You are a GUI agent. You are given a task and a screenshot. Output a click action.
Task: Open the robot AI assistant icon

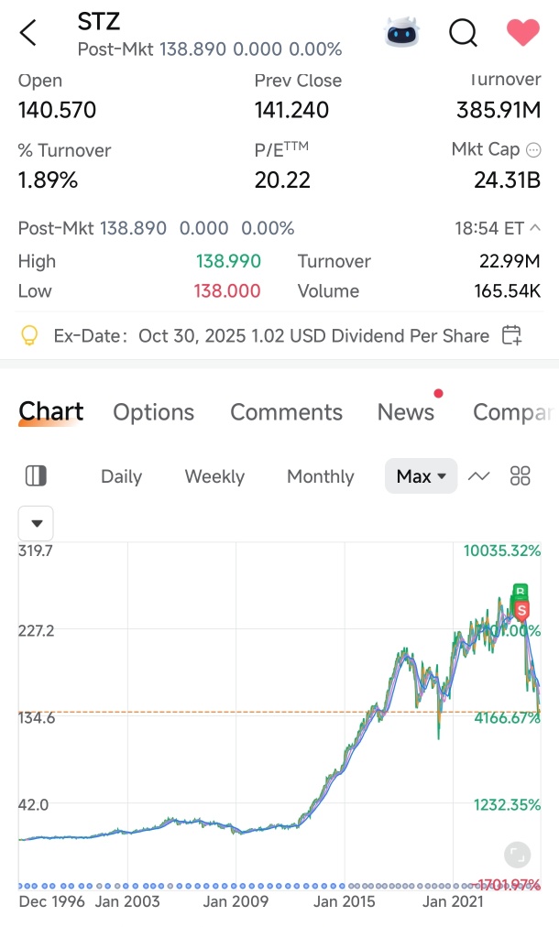click(x=401, y=33)
